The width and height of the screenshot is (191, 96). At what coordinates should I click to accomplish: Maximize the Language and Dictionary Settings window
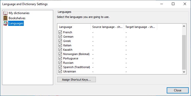pos(173,4)
